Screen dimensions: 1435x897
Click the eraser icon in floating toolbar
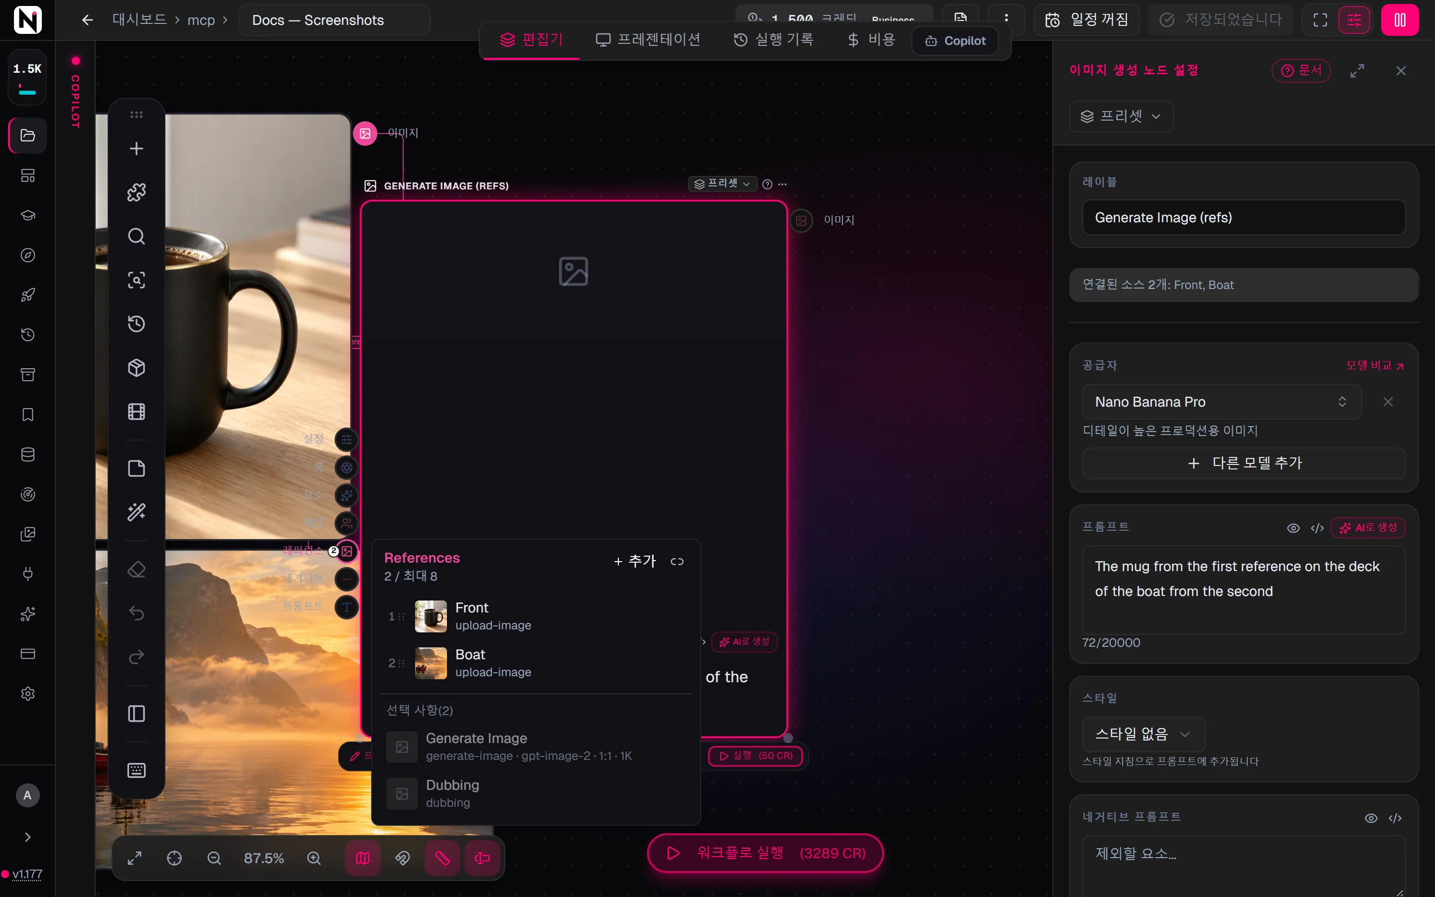click(x=137, y=570)
